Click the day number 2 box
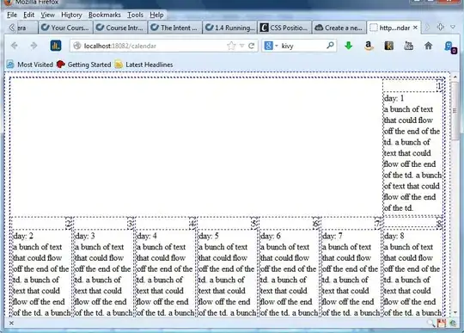This screenshot has height=333, width=464. 69,224
